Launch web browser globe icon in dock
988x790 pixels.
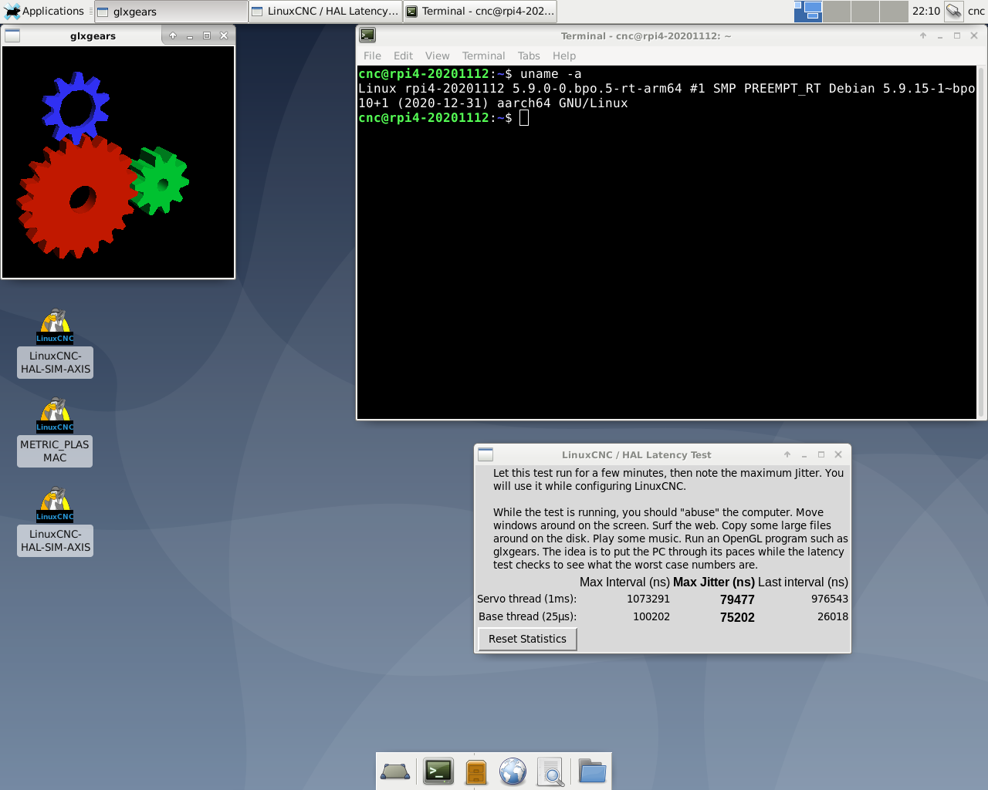(513, 771)
